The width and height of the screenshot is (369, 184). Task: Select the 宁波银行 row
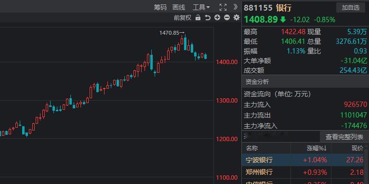305,160
